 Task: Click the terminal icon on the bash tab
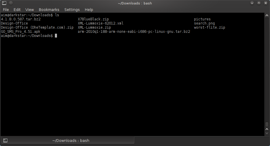[x=5, y=140]
